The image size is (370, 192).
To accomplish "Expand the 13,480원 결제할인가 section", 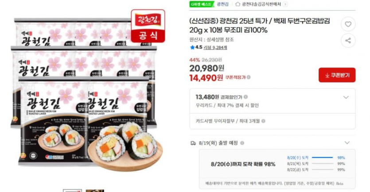I will click(x=346, y=97).
